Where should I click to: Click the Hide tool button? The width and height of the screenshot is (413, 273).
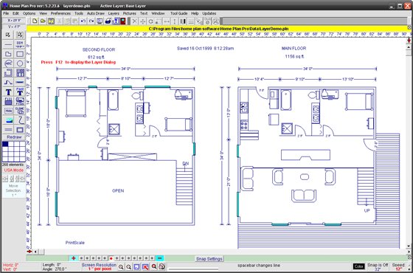tap(8, 111)
